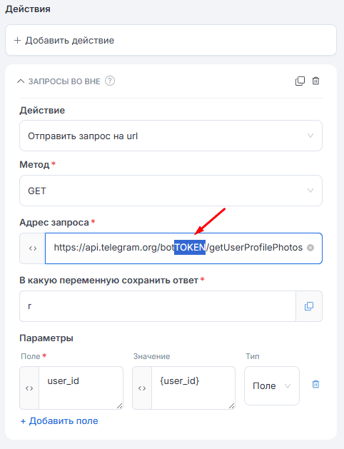
Task: Open the Метод dropdown showing GET
Action: click(171, 191)
